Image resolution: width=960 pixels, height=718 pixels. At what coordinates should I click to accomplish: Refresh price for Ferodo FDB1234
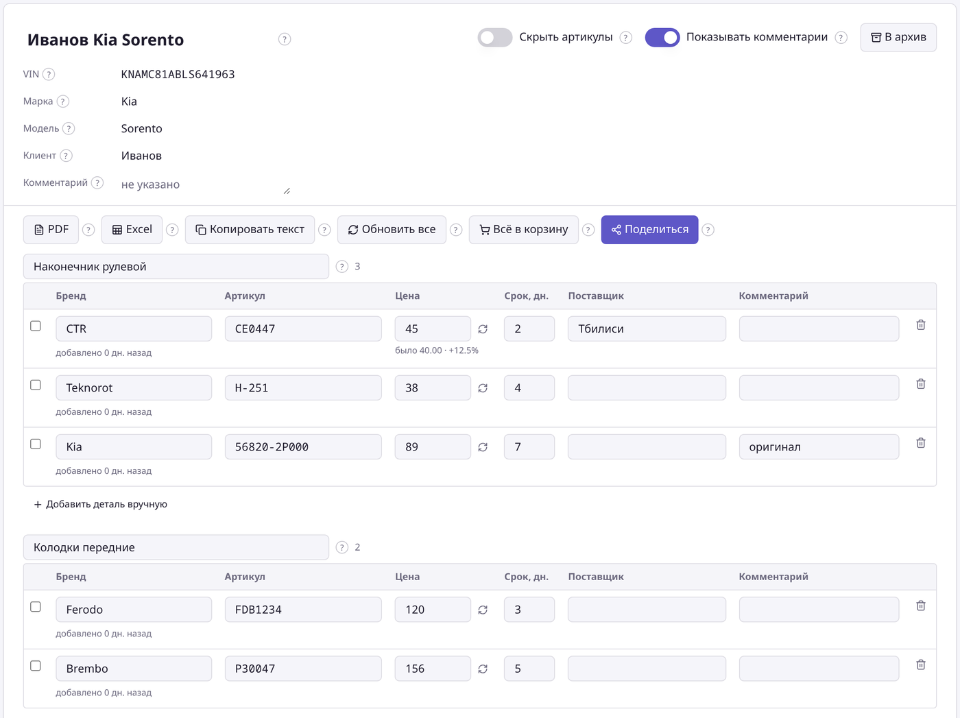click(483, 610)
